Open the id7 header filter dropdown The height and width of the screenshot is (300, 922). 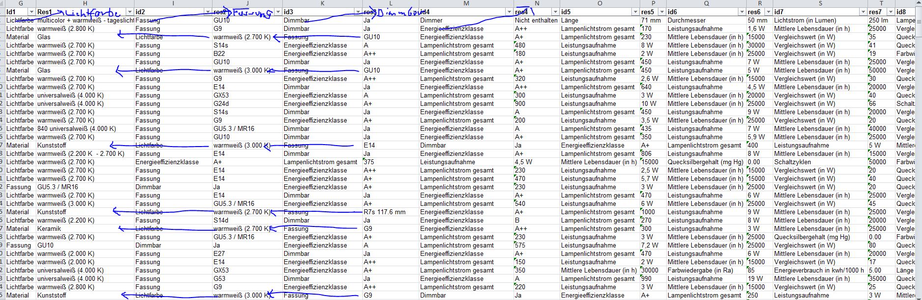click(x=863, y=12)
